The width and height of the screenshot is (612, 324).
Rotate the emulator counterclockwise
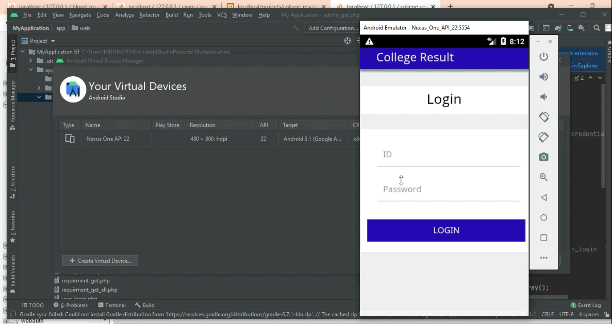[x=543, y=117]
